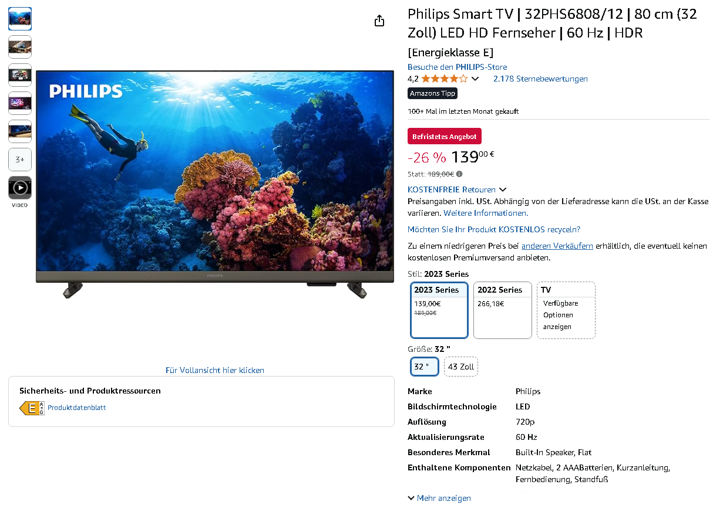Image resolution: width=713 pixels, height=505 pixels.
Task: Click the star rating icons
Action: click(x=445, y=79)
